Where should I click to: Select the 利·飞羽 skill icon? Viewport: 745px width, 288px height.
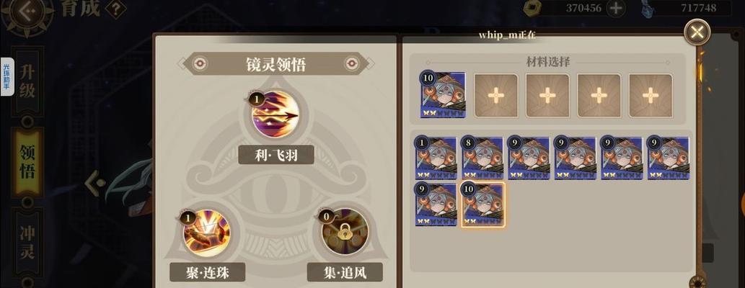click(x=275, y=114)
